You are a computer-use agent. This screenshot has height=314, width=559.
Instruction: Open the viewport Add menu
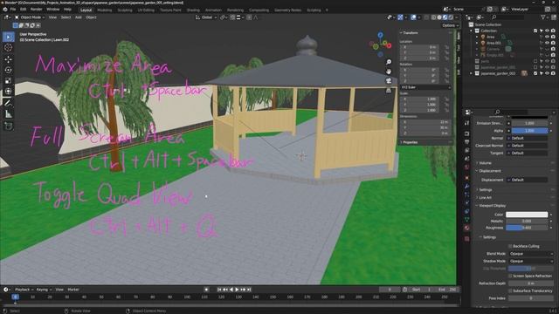click(x=78, y=17)
